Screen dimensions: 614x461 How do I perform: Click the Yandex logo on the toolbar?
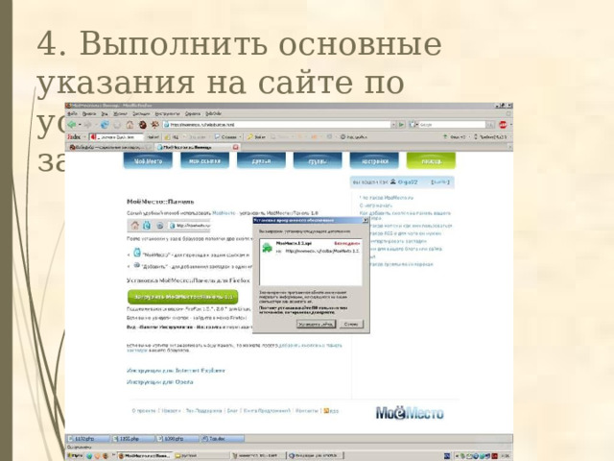pos(74,136)
